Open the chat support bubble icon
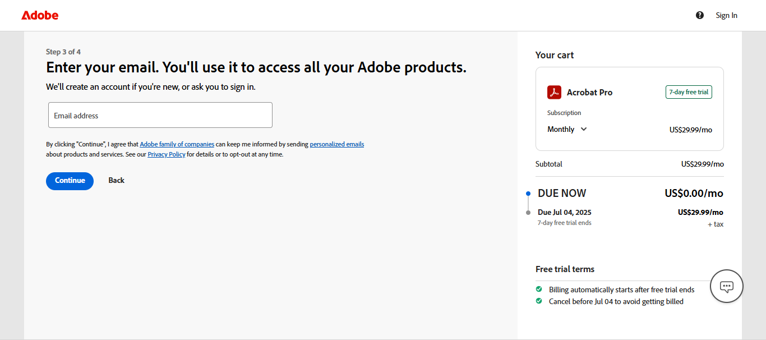 pos(727,287)
